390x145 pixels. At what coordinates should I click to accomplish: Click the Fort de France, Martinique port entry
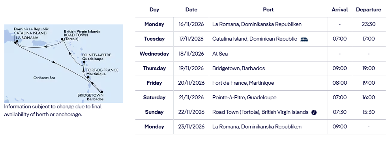click(x=243, y=83)
